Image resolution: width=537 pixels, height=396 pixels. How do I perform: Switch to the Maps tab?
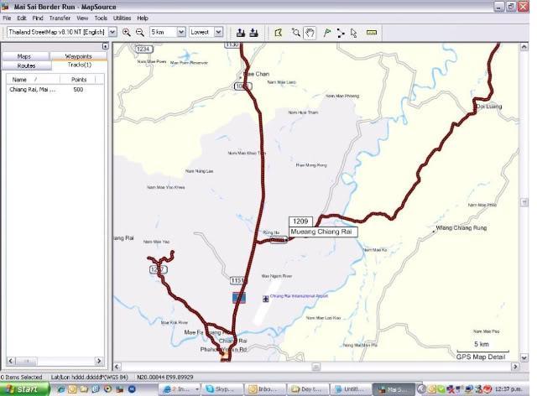(24, 56)
